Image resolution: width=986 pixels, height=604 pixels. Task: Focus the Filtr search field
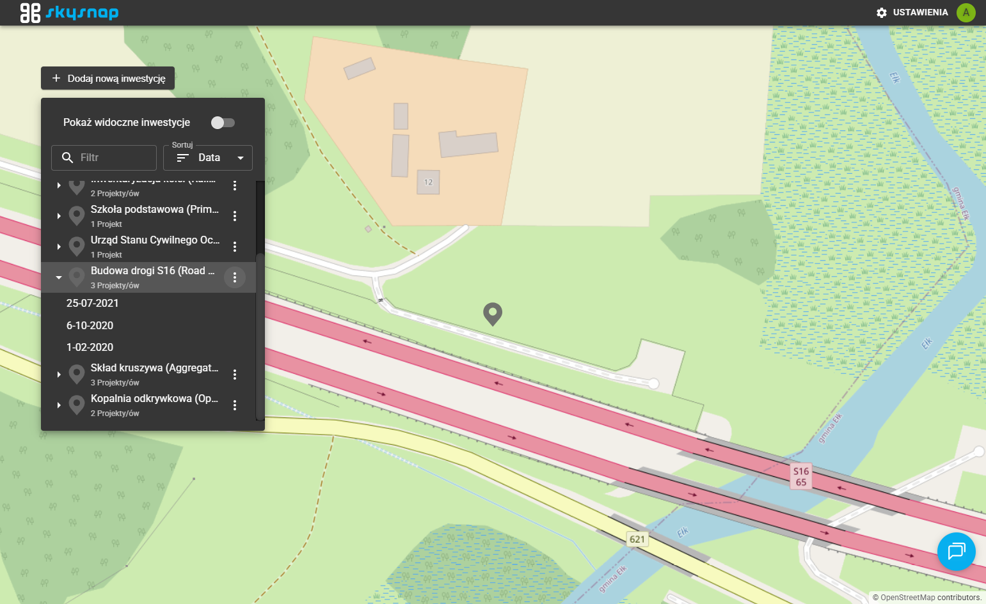(x=104, y=157)
